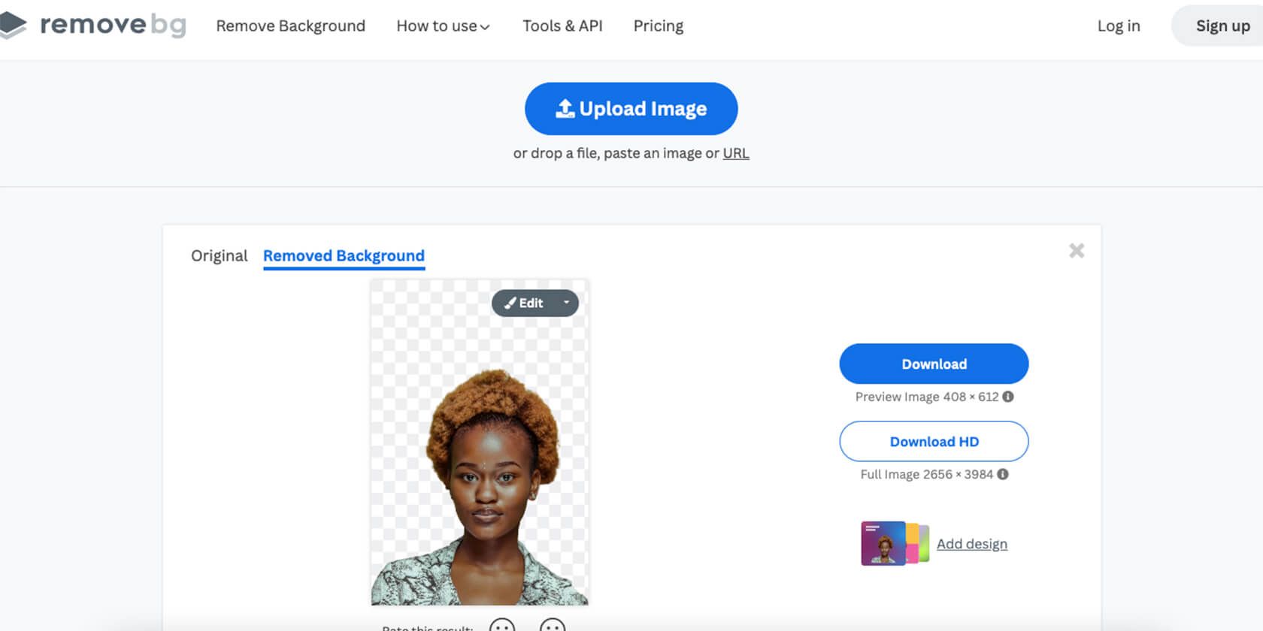Click the Add design thumbnail

click(895, 543)
